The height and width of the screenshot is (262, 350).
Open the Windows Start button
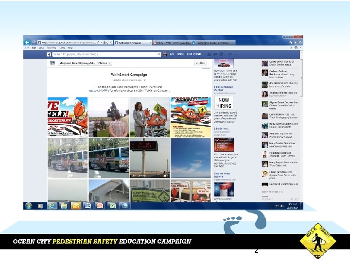point(29,206)
